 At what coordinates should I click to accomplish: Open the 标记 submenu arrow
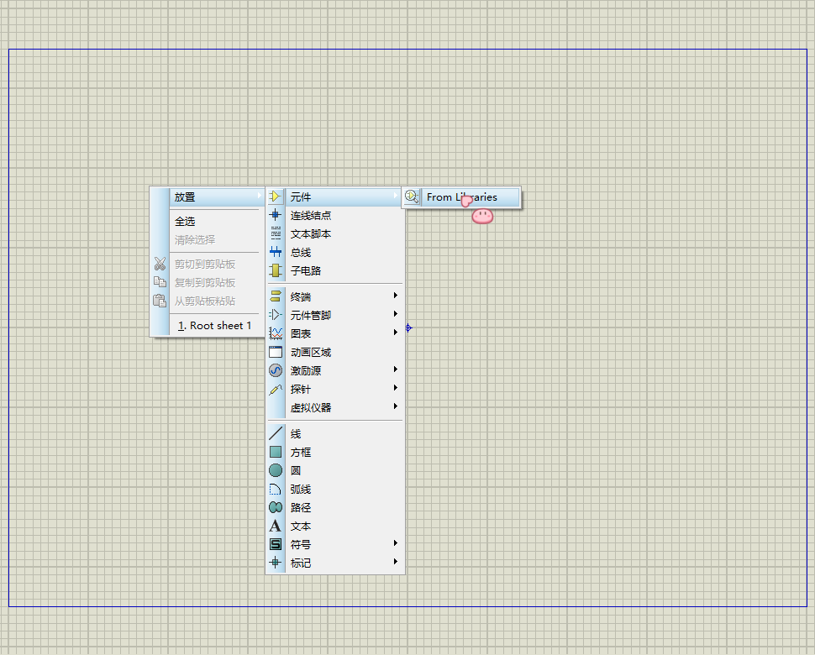(395, 562)
